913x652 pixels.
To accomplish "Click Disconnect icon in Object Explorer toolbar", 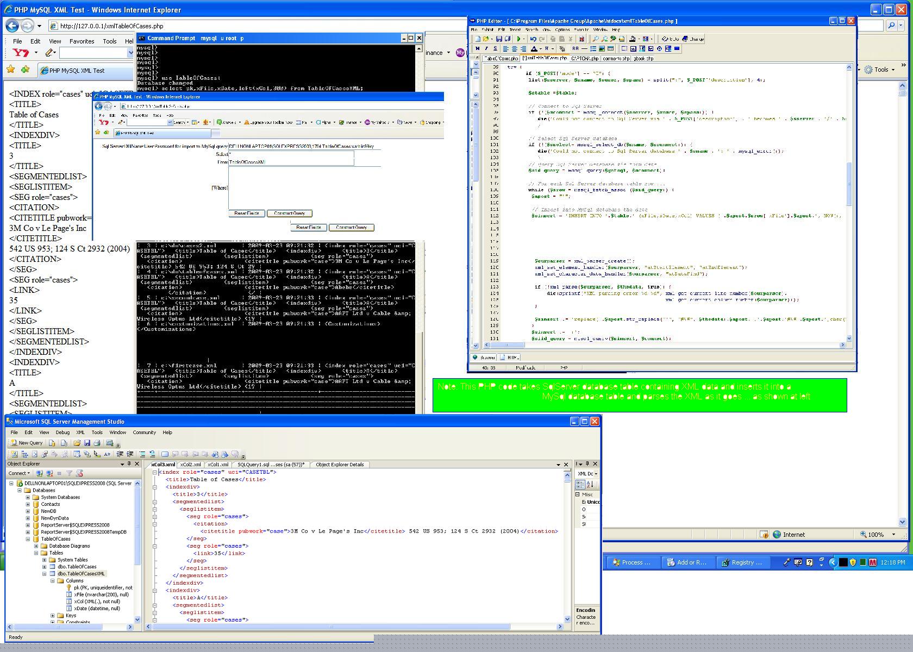I will (x=49, y=473).
